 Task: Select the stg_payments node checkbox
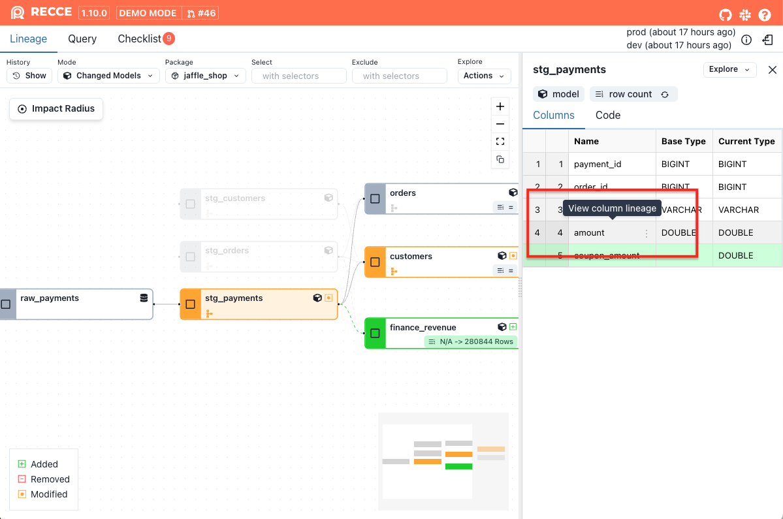(x=191, y=304)
